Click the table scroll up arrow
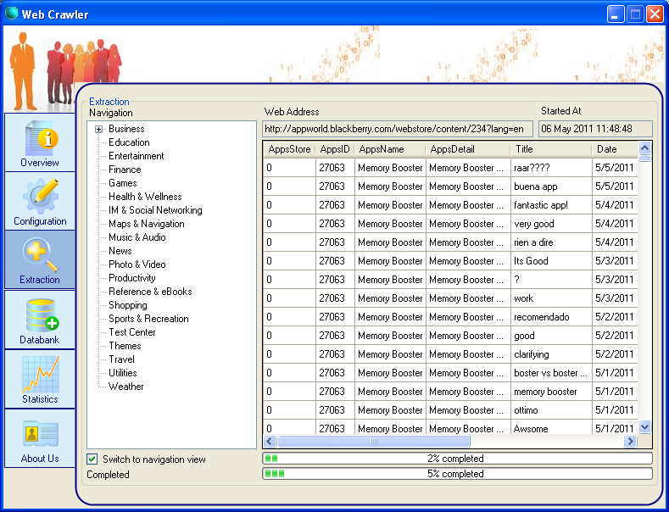 644,148
